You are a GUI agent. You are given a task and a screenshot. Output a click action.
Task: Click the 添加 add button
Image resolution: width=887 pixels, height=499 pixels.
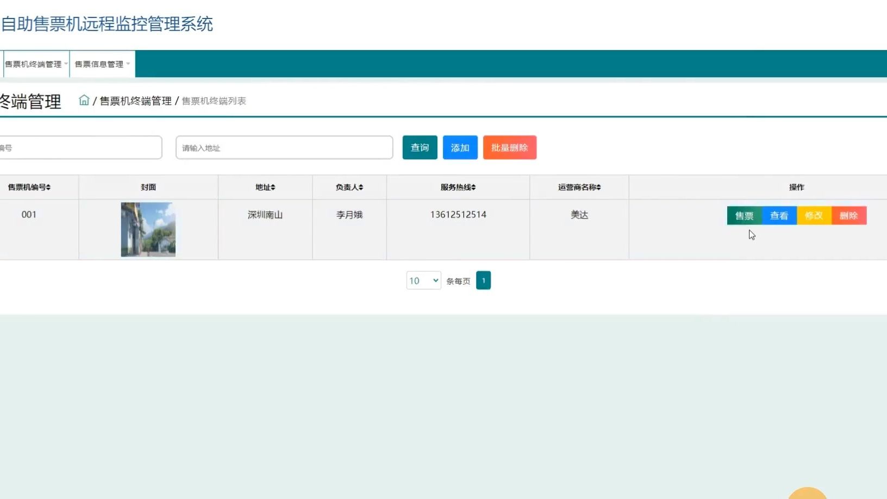pyautogui.click(x=460, y=147)
